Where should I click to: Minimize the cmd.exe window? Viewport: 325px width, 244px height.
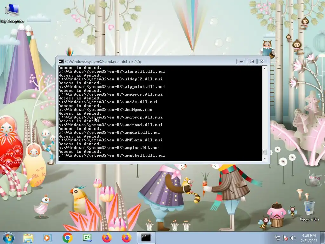point(241,62)
